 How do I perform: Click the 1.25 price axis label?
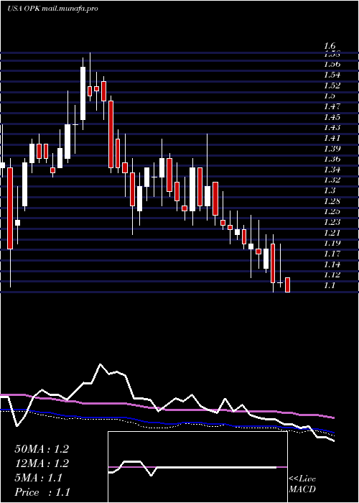[x=332, y=211]
